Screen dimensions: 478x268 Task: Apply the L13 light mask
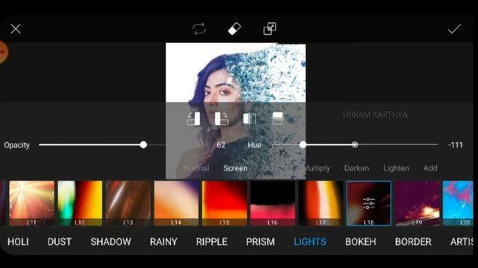(x=128, y=203)
